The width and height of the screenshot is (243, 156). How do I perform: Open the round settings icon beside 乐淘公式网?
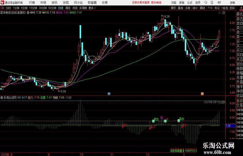(x=2, y=98)
